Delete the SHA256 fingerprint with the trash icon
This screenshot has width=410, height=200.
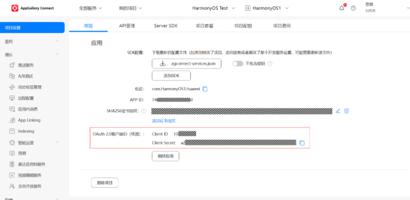(346, 111)
